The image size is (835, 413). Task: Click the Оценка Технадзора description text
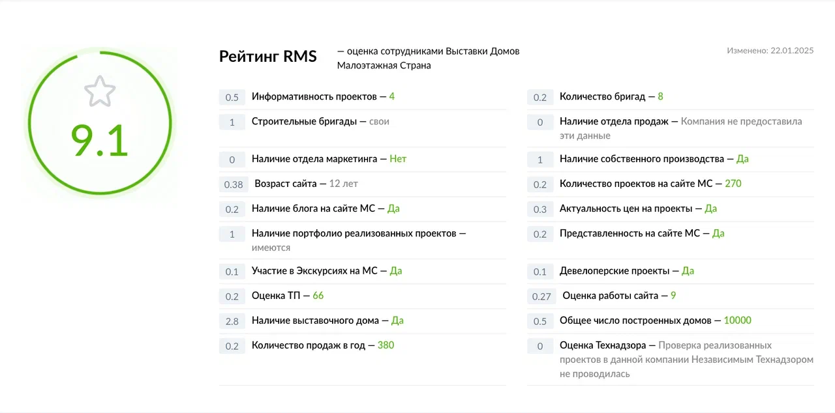(687, 360)
